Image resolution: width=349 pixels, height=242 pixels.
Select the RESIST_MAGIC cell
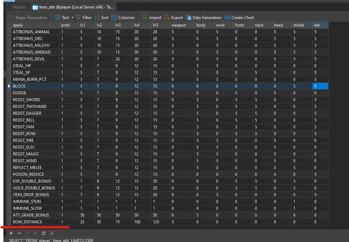pyautogui.click(x=35, y=154)
